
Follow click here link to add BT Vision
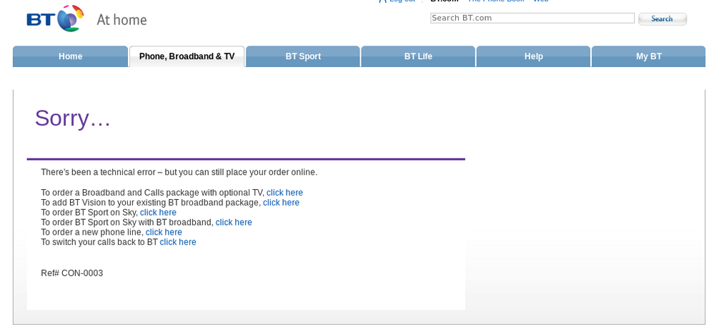(x=281, y=203)
